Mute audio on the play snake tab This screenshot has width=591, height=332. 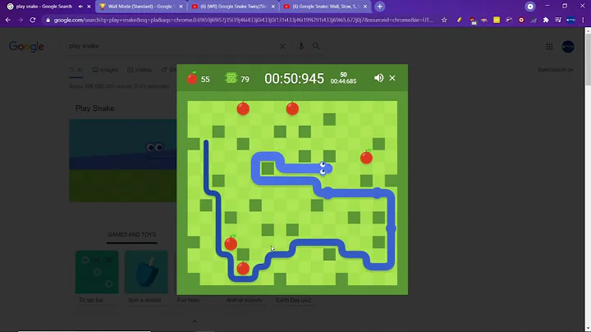click(80, 7)
